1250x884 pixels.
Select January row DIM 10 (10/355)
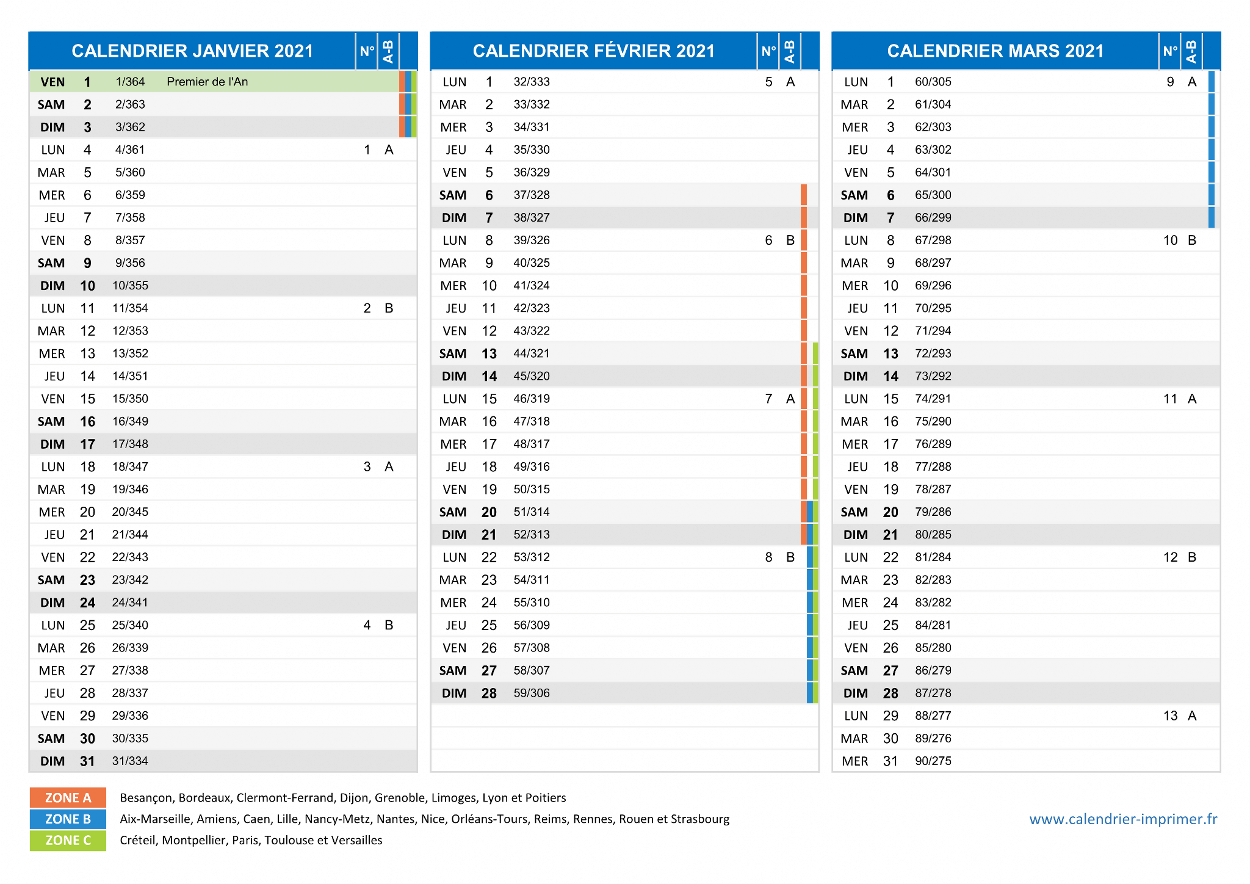[223, 286]
